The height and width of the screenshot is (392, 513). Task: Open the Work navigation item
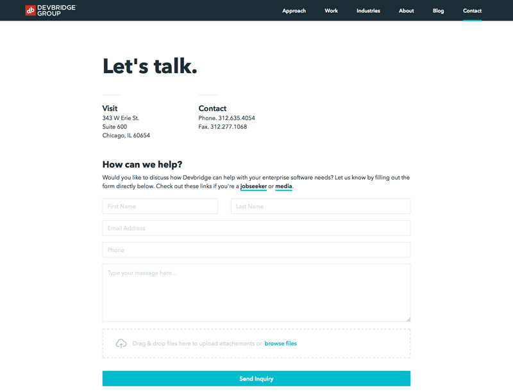pos(331,11)
